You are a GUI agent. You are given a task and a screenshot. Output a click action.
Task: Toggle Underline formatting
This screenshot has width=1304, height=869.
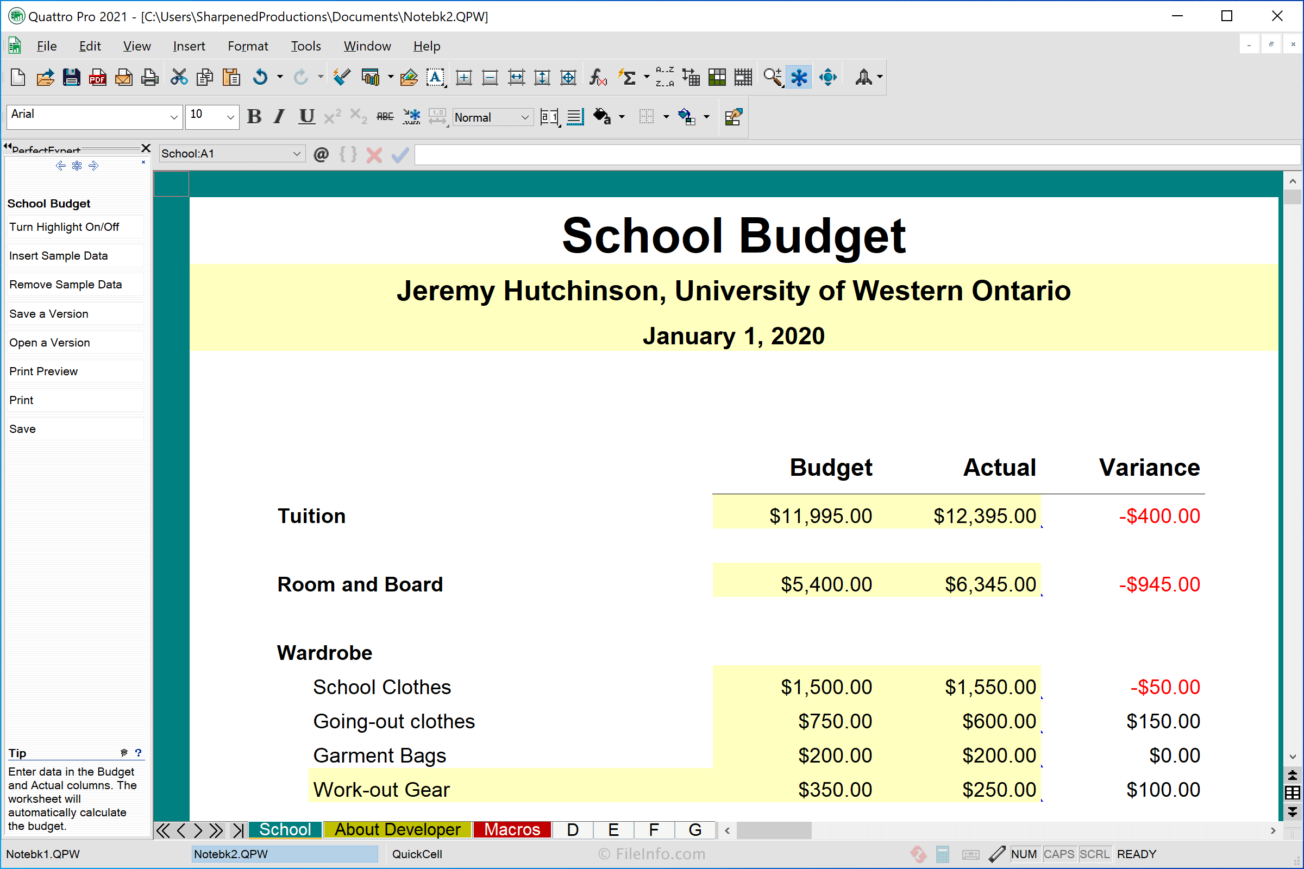click(x=306, y=117)
